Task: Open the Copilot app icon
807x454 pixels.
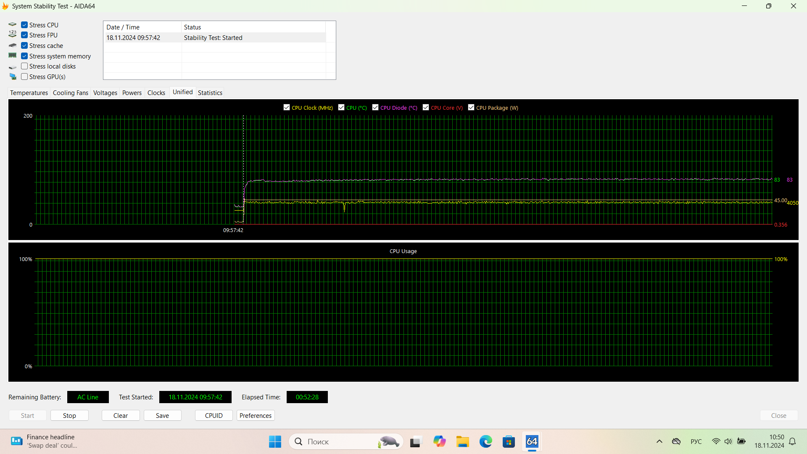Action: click(x=439, y=441)
